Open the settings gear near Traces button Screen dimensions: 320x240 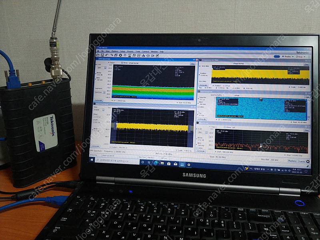tap(308, 161)
